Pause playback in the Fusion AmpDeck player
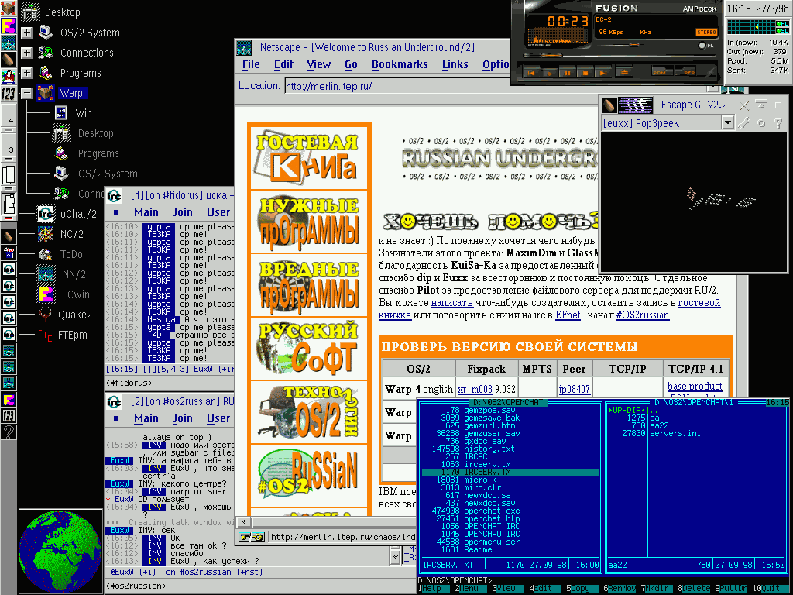 click(568, 73)
